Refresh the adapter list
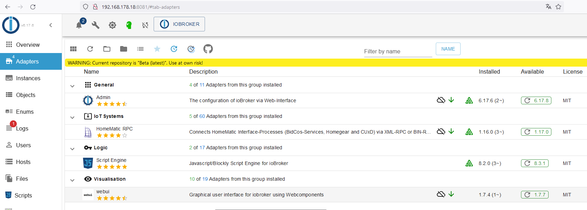587x210 pixels. [x=90, y=49]
